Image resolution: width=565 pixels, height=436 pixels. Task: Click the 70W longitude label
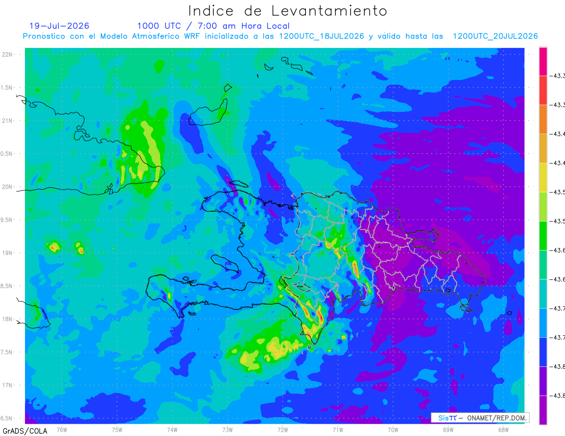click(393, 429)
